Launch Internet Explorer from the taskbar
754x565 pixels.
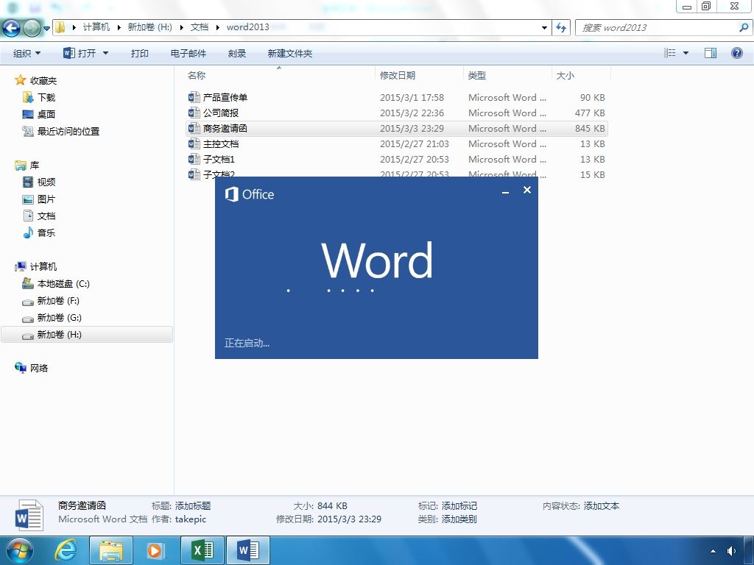(x=65, y=550)
